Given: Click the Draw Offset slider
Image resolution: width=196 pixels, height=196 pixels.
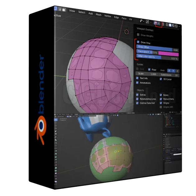Looking at the screenshot, I should click(x=157, y=48).
